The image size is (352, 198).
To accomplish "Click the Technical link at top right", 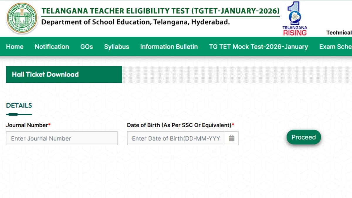I will click(x=339, y=33).
